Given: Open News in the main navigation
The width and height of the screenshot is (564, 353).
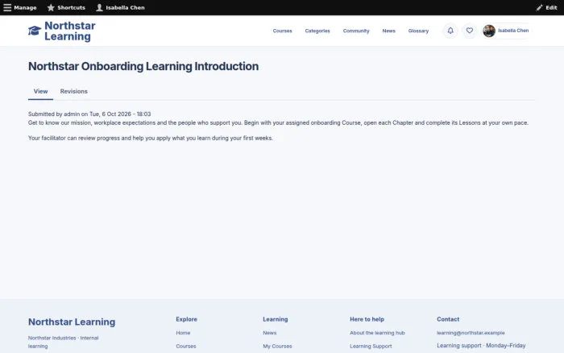Looking at the screenshot, I should [x=388, y=31].
